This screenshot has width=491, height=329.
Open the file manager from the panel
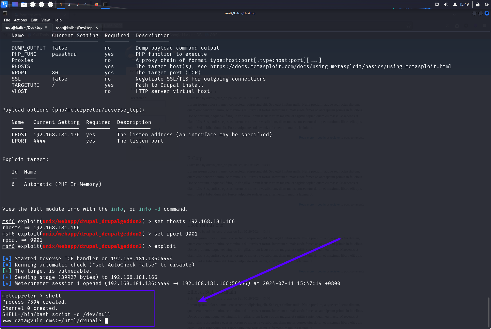24,4
